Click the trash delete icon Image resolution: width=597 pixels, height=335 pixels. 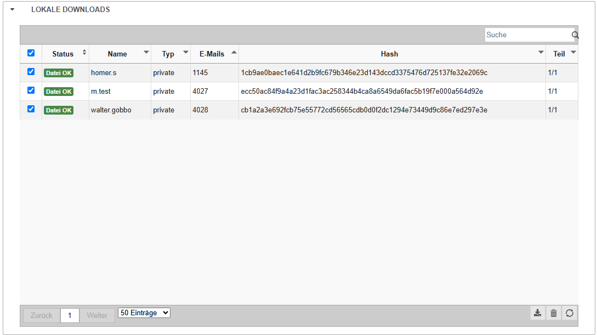coord(554,313)
